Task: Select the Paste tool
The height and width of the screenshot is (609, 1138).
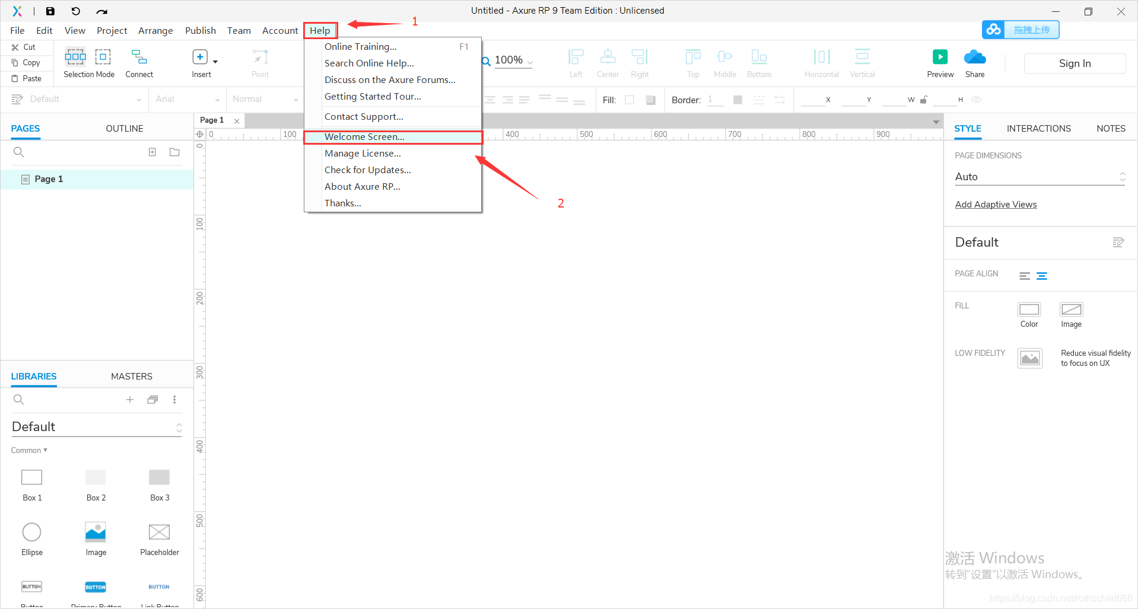Action: [x=27, y=78]
